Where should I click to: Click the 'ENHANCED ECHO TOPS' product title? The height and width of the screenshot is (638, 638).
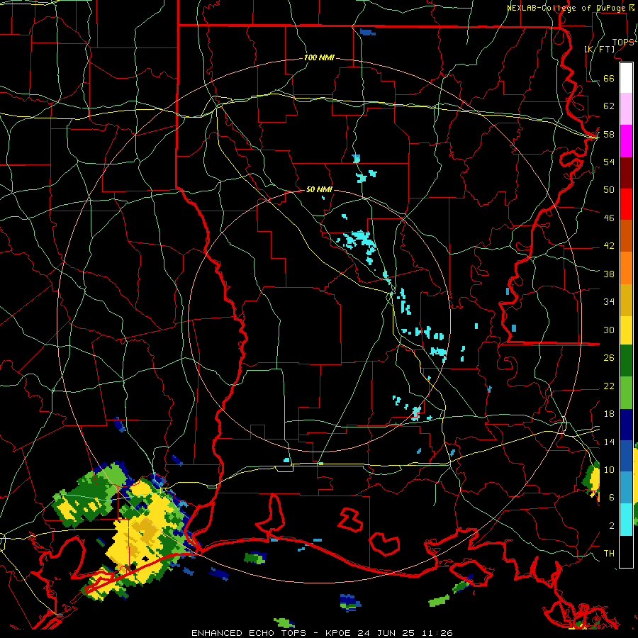(248, 633)
